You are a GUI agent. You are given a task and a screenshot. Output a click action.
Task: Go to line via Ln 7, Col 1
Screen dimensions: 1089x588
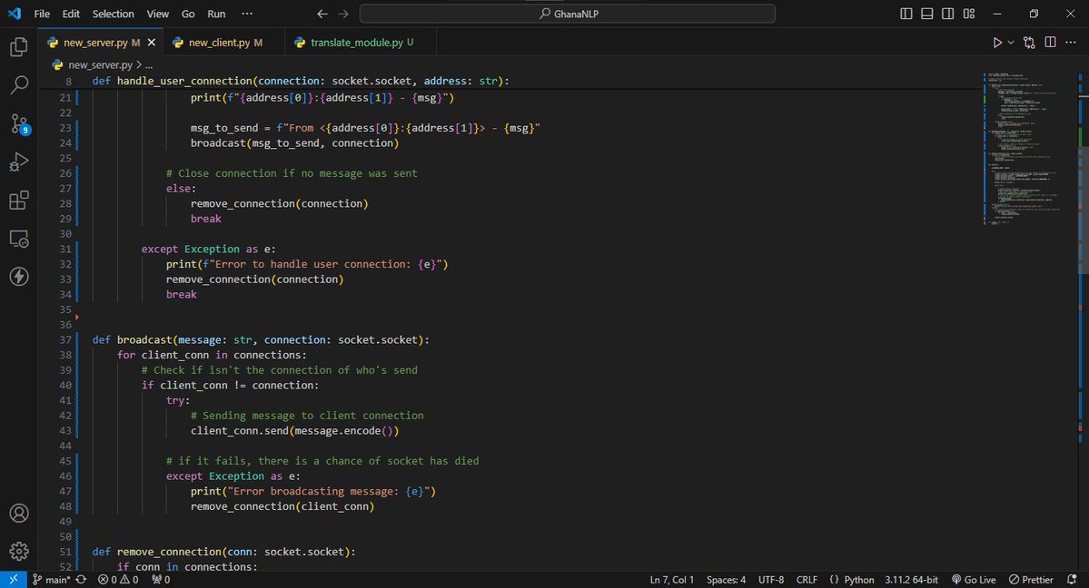point(671,580)
